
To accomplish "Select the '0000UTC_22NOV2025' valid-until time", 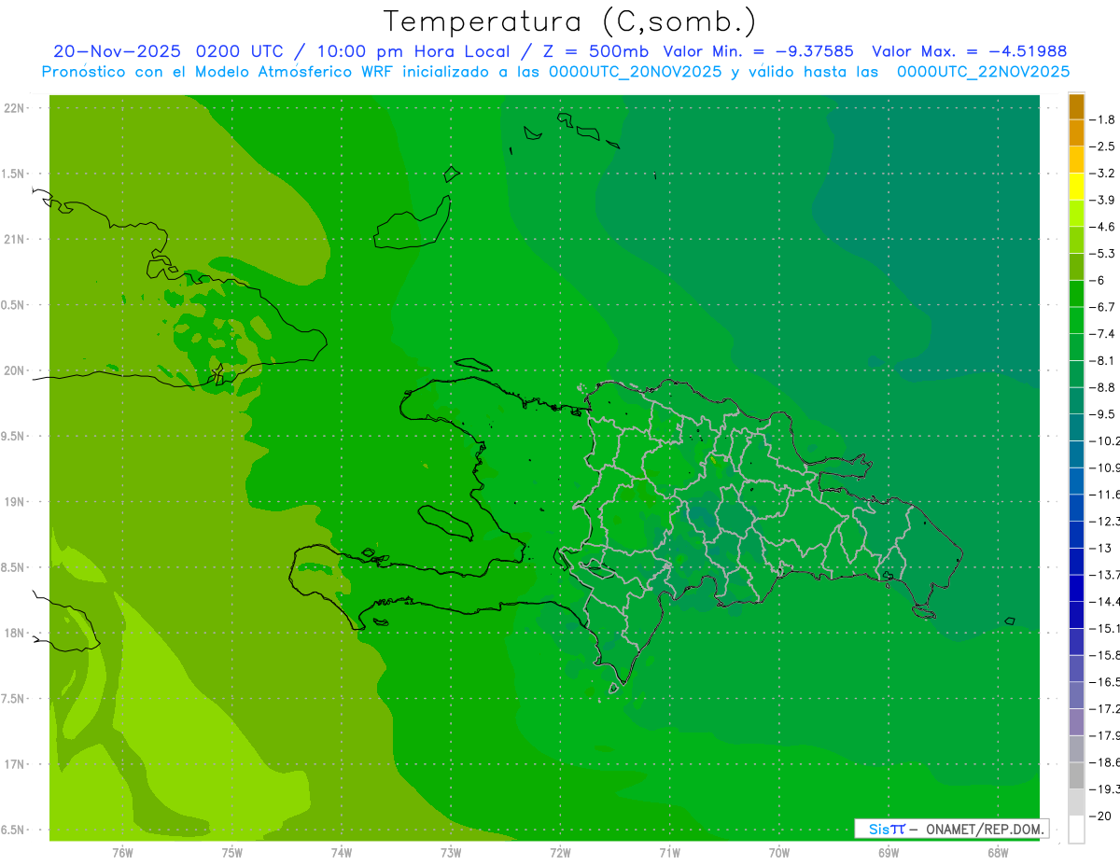I will (983, 72).
